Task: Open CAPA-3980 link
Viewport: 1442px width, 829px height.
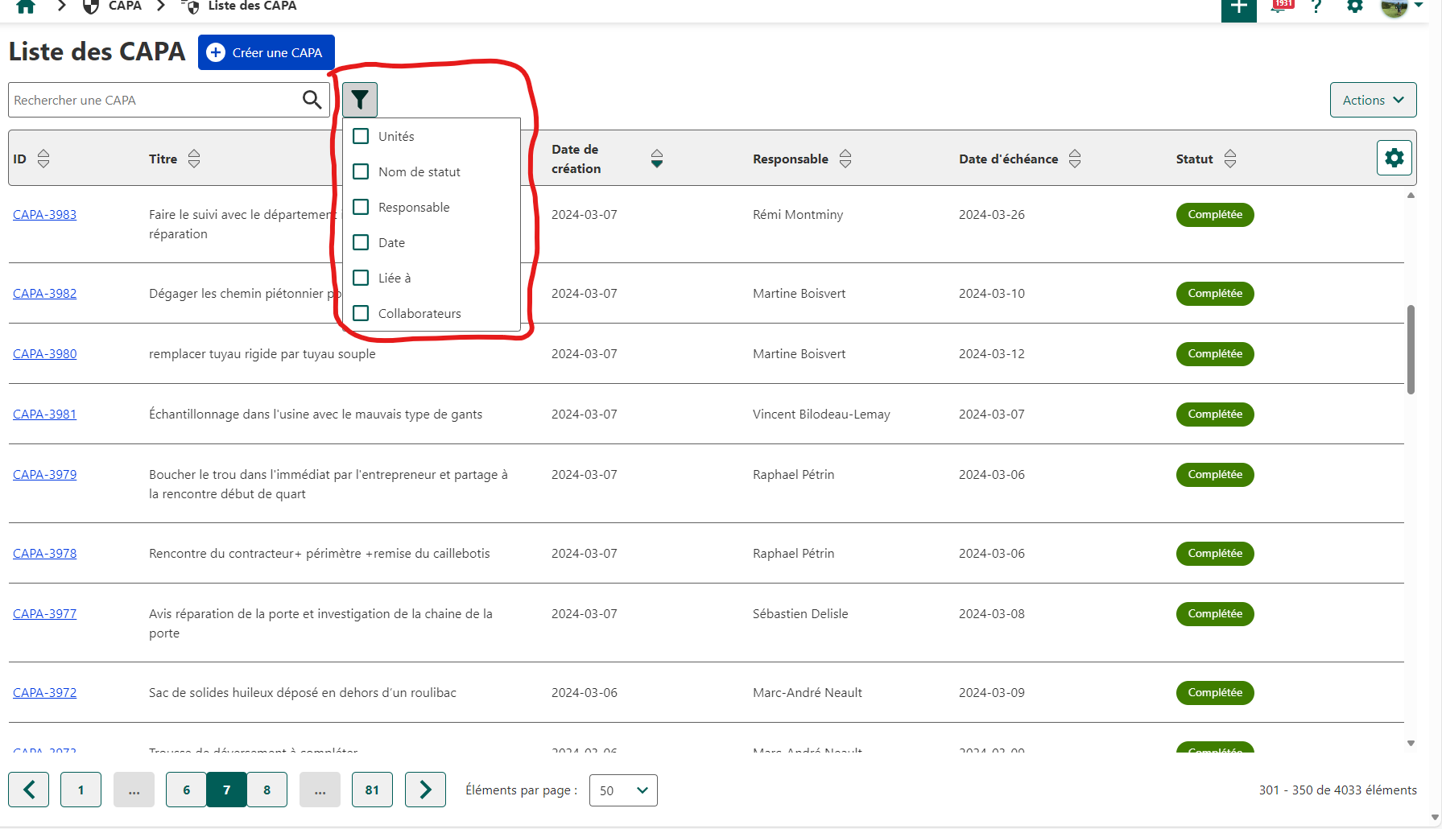Action: pyautogui.click(x=45, y=354)
